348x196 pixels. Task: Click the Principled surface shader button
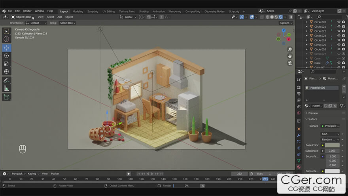pos(330,126)
